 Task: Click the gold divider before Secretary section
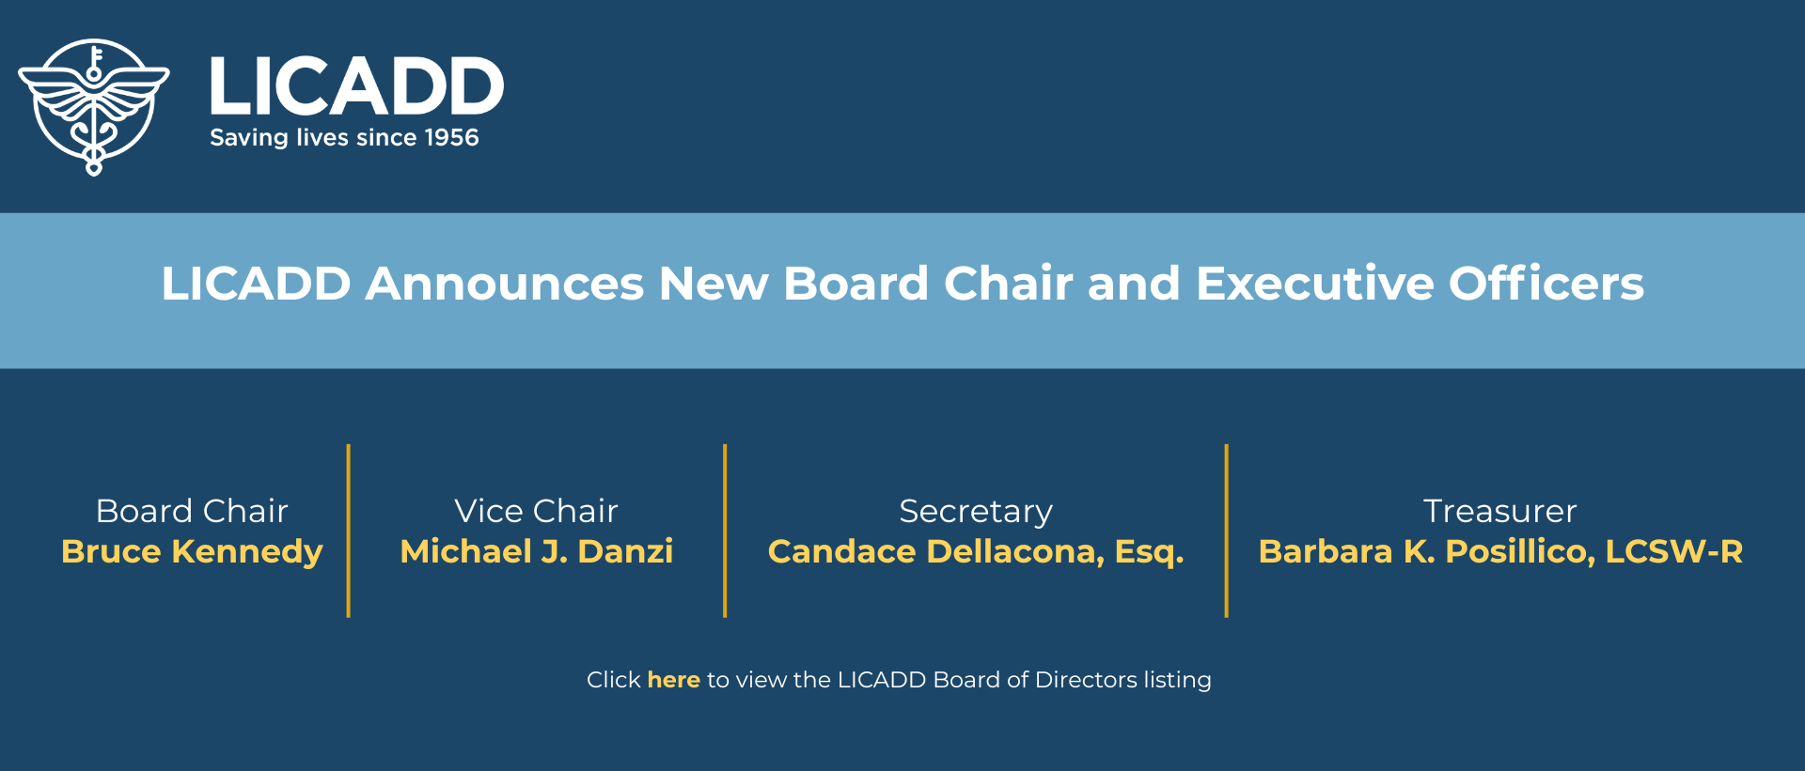coord(725,531)
